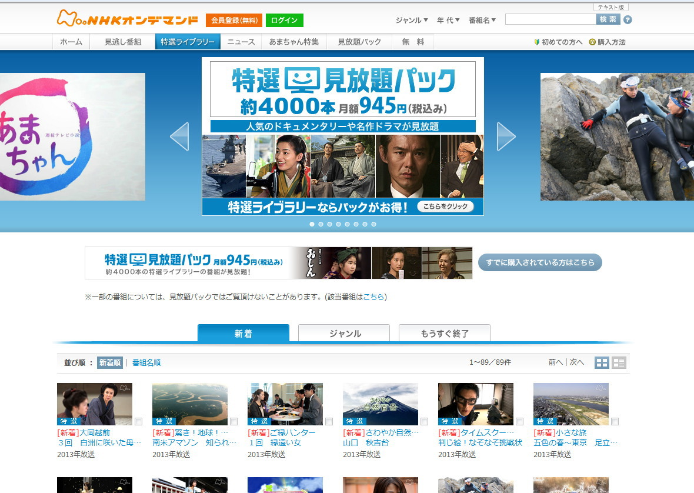Open the さわやか自然百景 Mt. Fuji thumbnail
This screenshot has height=493, width=694.
381,404
